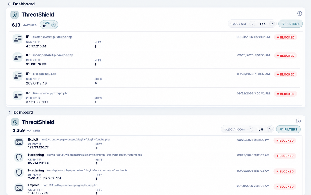311x195 pixels.
Task: Select client IP 91.198.76.33
Action: click(36, 64)
